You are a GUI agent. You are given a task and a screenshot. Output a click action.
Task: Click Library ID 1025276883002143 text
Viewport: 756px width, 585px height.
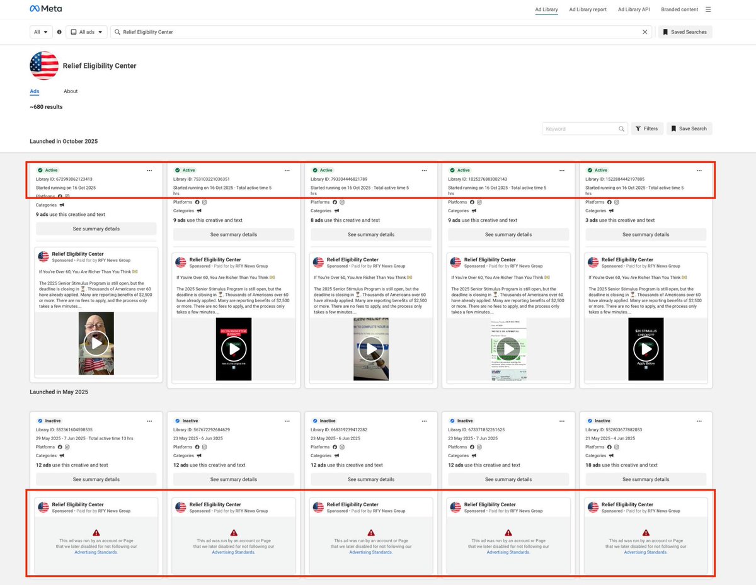(x=478, y=179)
